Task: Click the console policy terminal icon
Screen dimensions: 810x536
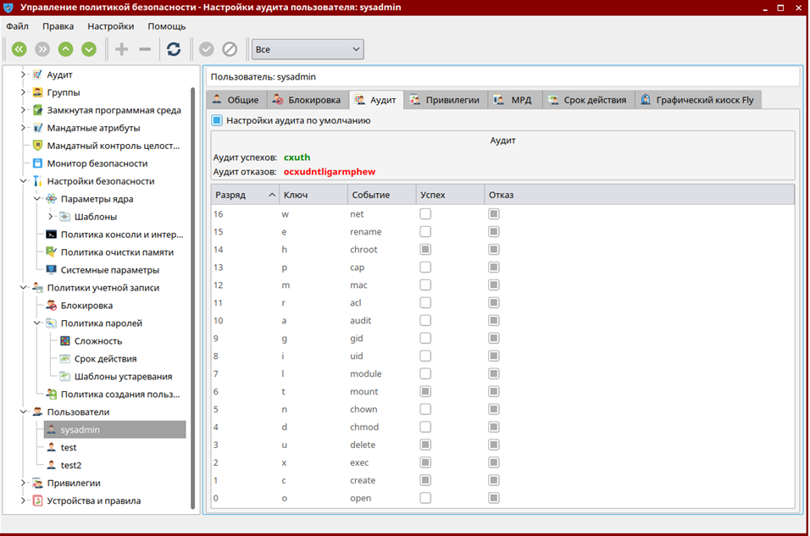Action: 51,235
